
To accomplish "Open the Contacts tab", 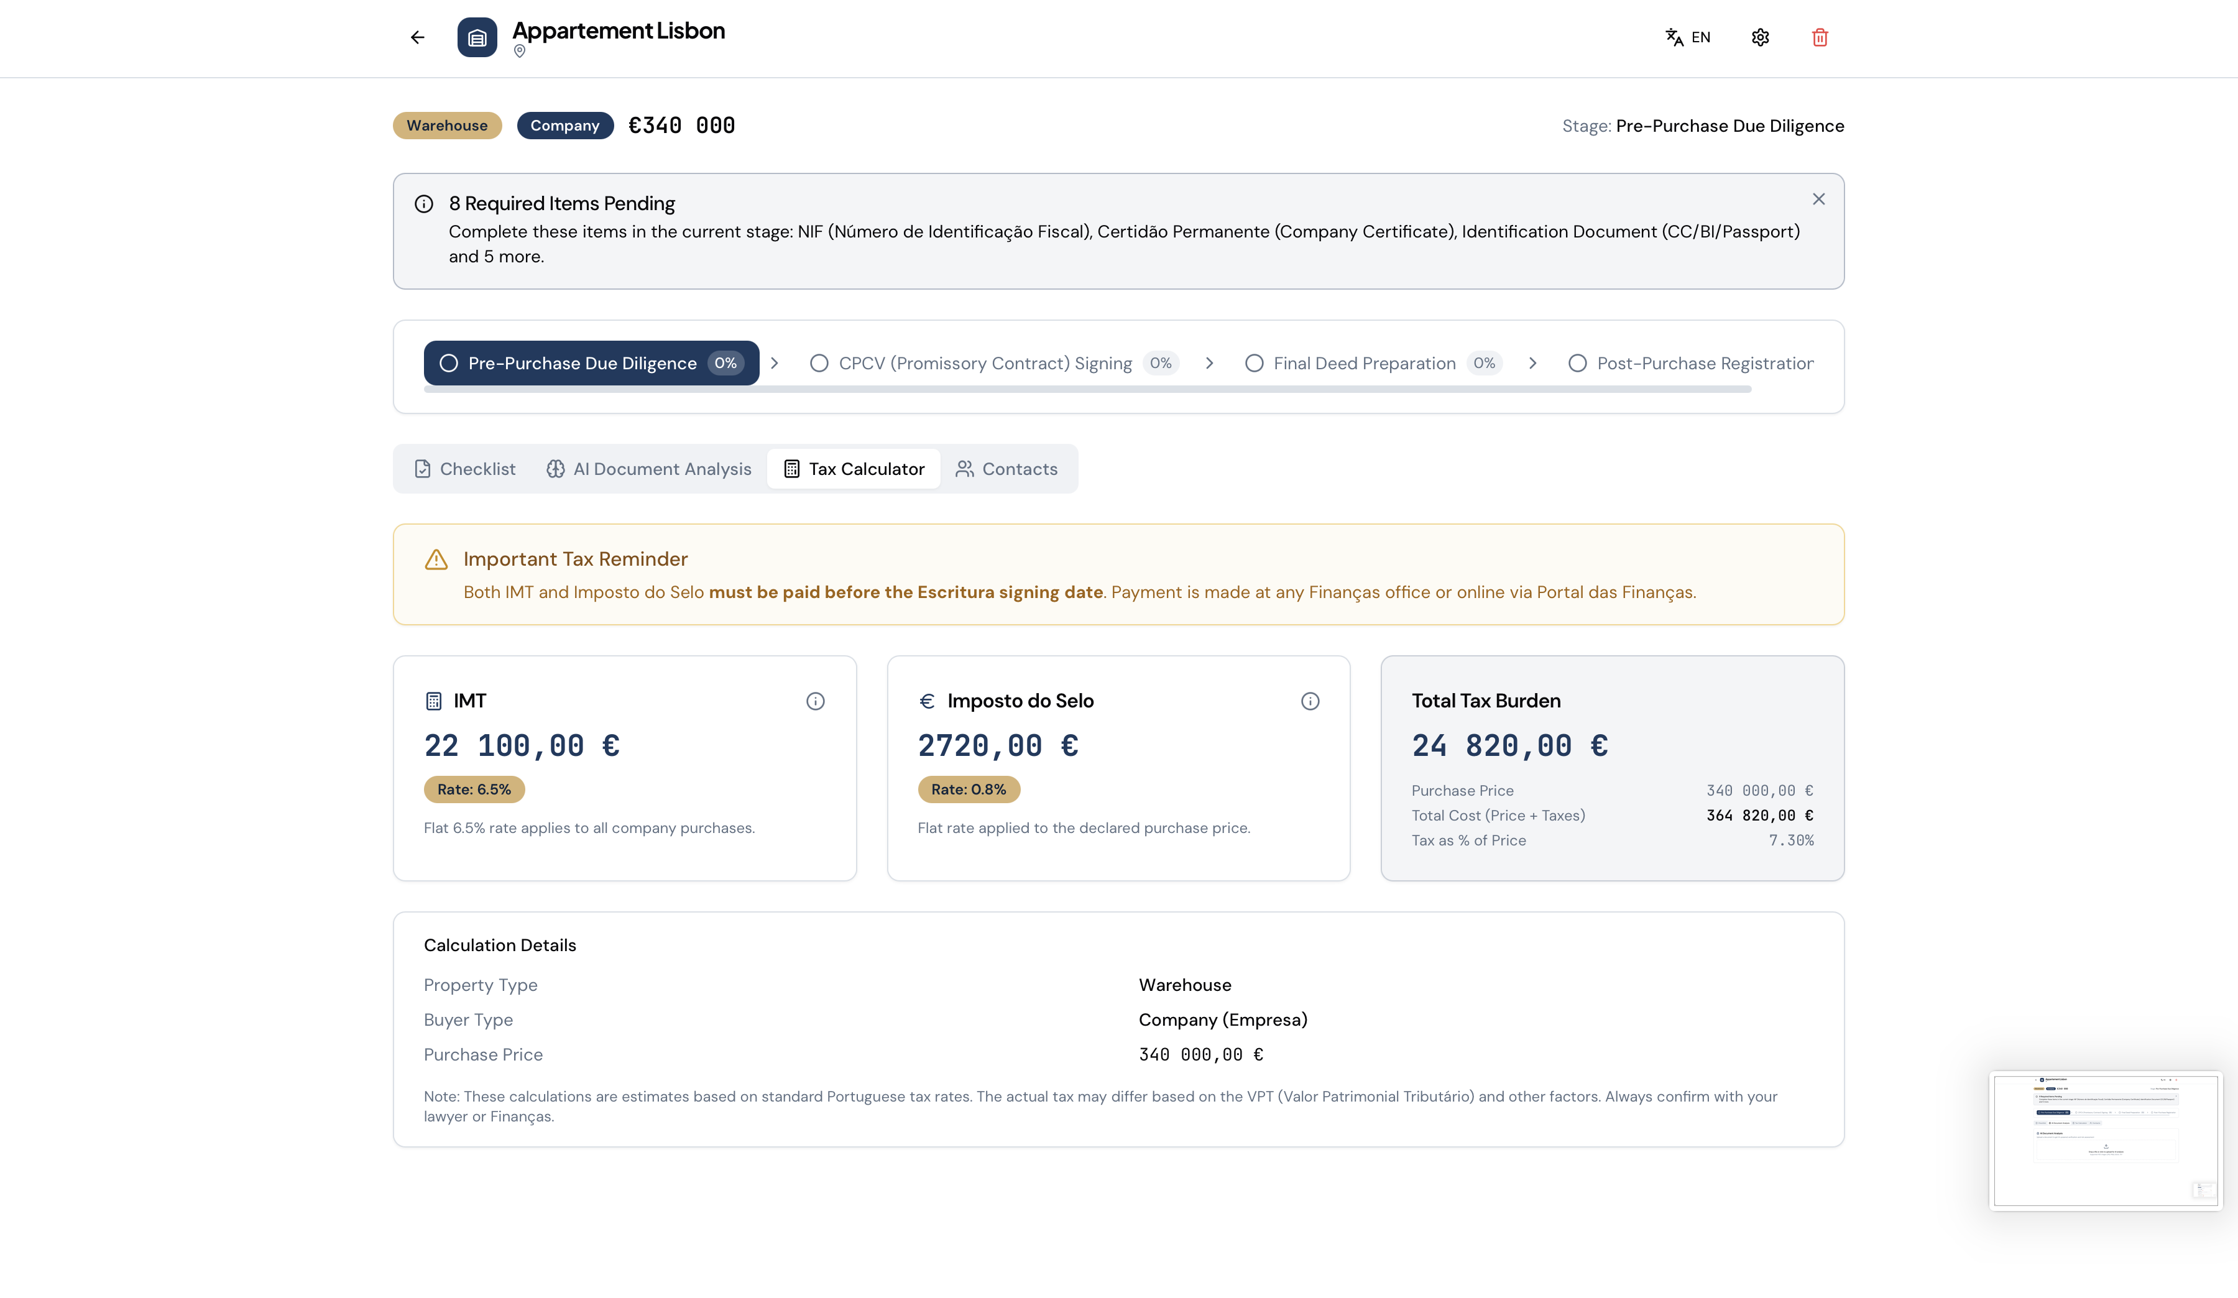I will pyautogui.click(x=1006, y=469).
